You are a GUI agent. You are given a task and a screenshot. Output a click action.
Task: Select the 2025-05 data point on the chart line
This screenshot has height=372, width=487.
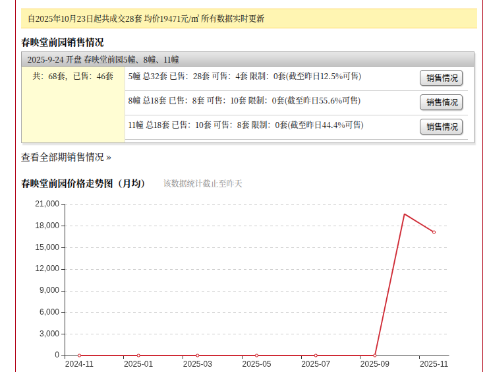256,356
